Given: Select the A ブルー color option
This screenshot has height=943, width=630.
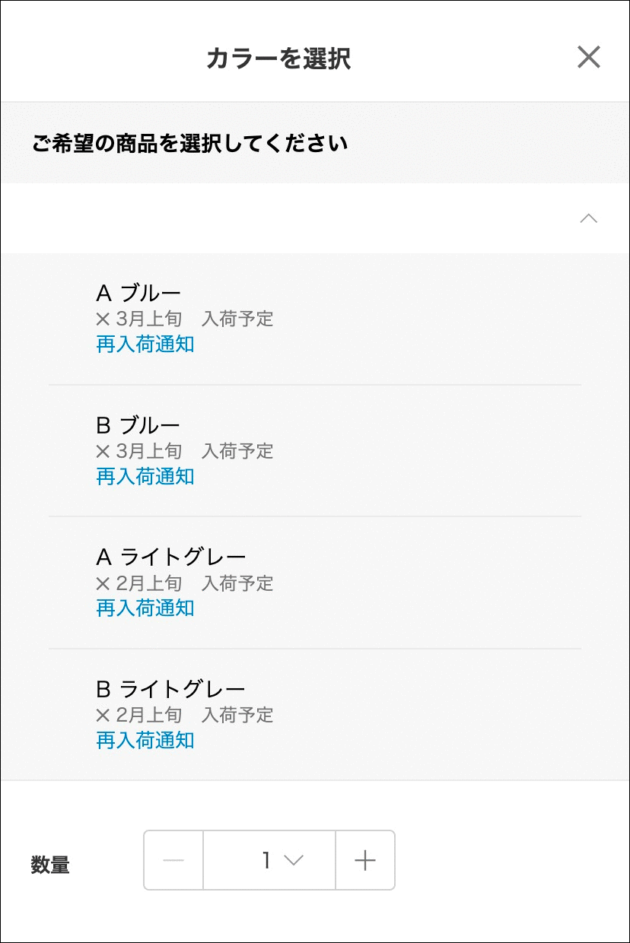Looking at the screenshot, I should click(x=138, y=293).
